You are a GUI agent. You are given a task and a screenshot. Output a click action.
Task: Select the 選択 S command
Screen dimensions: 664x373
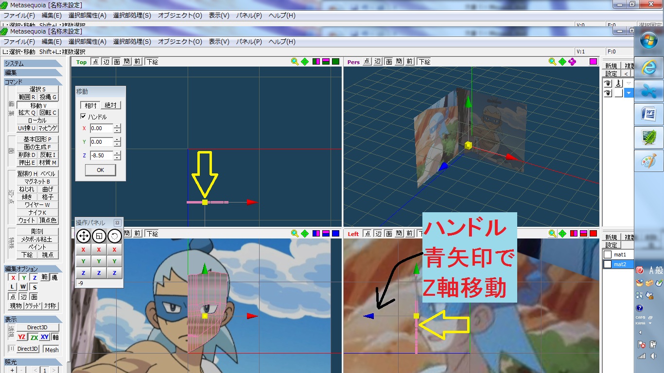coord(37,89)
